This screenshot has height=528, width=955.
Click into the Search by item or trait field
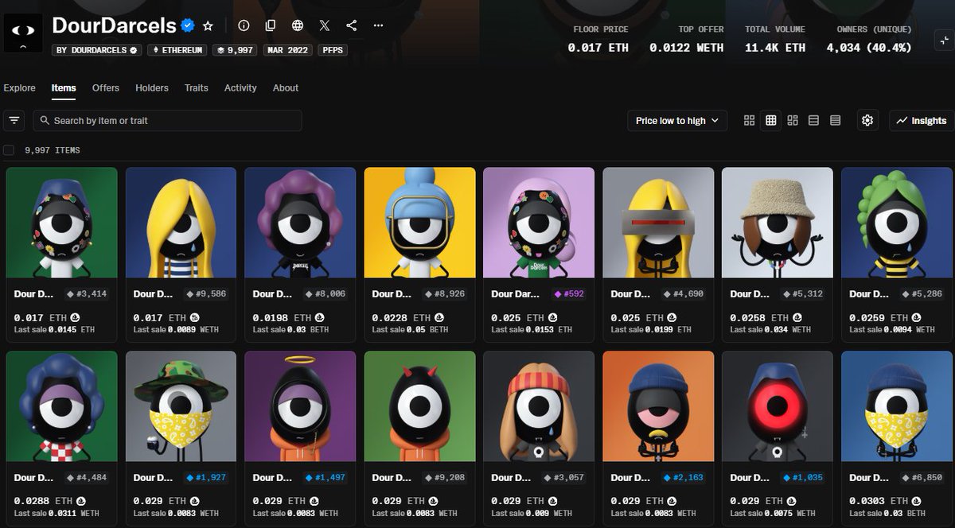[167, 120]
